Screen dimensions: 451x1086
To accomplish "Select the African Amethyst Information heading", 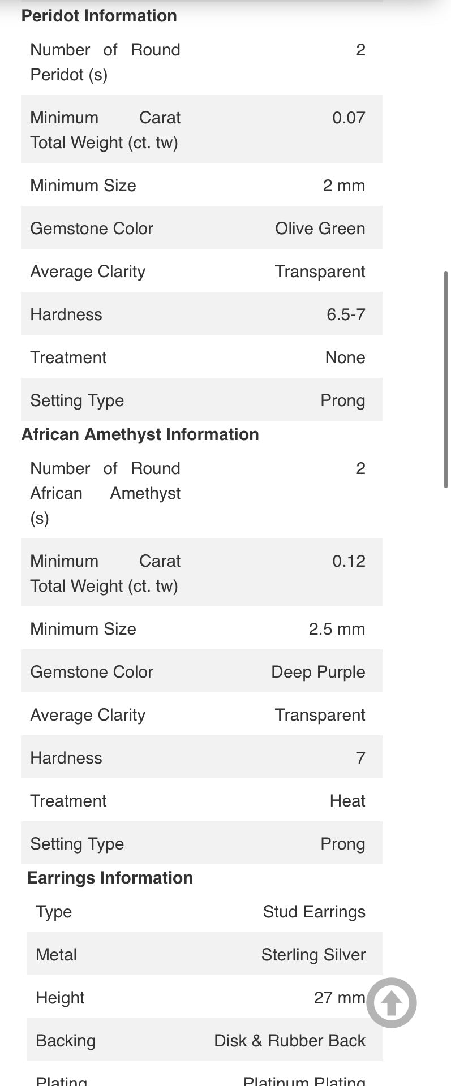I will (x=140, y=434).
